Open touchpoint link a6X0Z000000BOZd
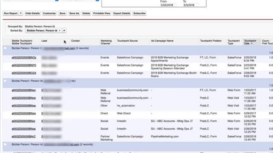Image resolution: width=273 pixels, height=153 pixels. click(24, 73)
